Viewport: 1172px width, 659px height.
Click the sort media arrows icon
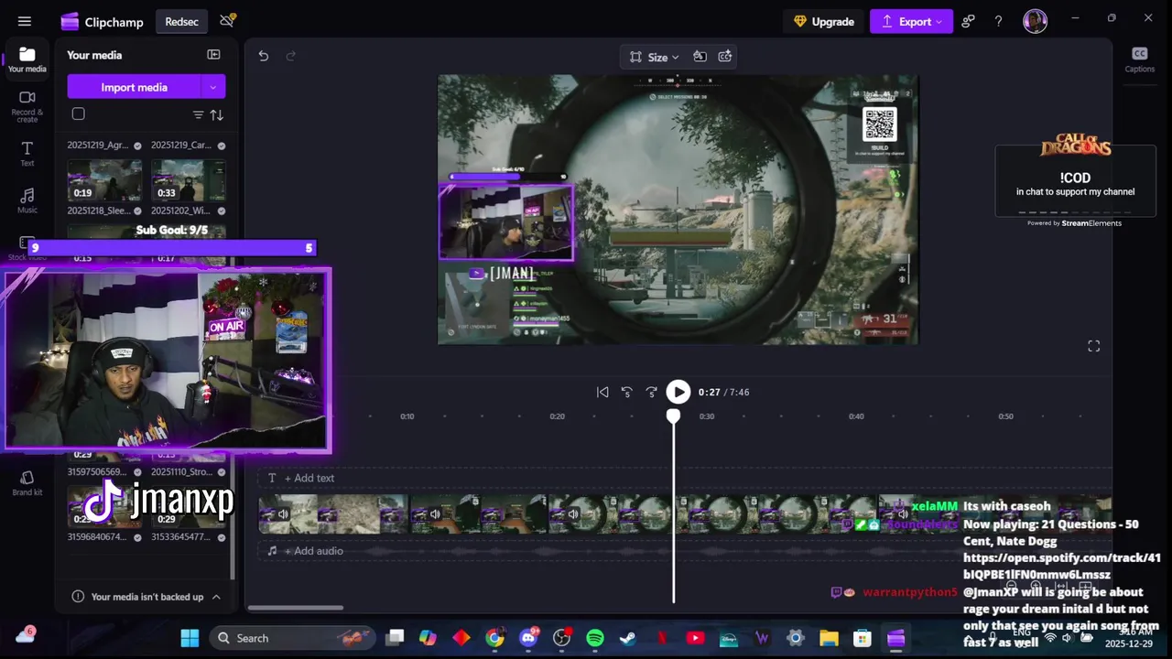[x=217, y=115]
